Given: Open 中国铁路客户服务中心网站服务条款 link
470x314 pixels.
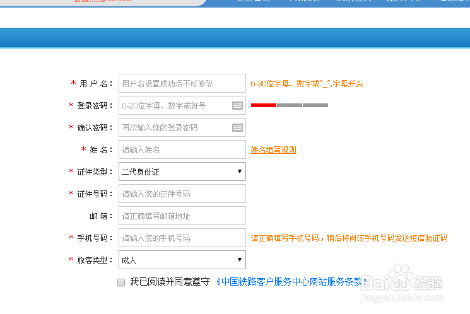Looking at the screenshot, I should point(291,282).
